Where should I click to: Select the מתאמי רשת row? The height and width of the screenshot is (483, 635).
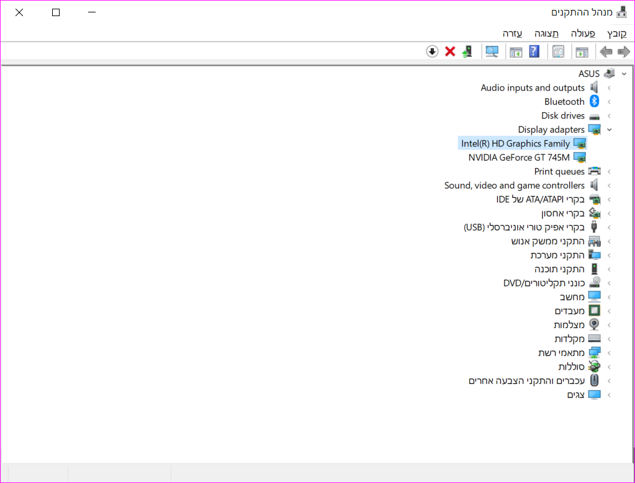[x=561, y=353]
